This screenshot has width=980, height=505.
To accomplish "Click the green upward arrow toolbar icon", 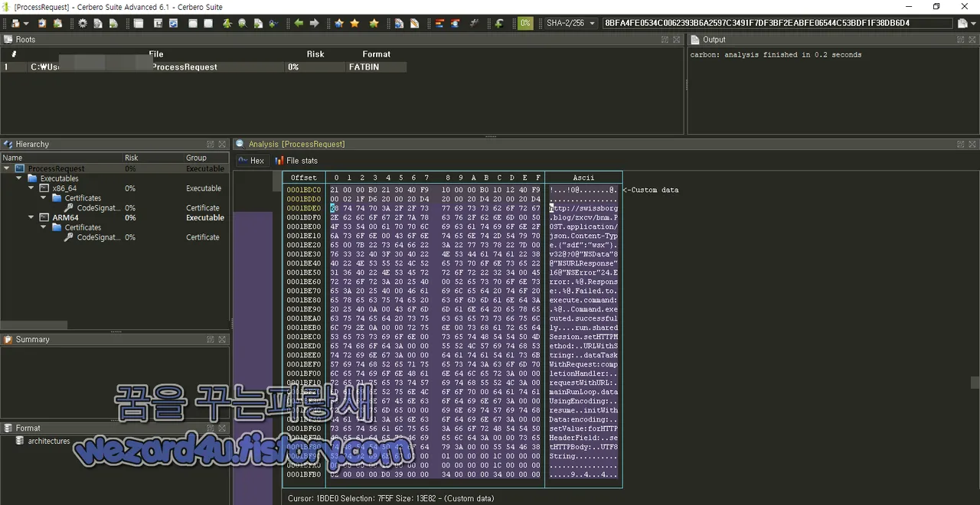I will (227, 24).
